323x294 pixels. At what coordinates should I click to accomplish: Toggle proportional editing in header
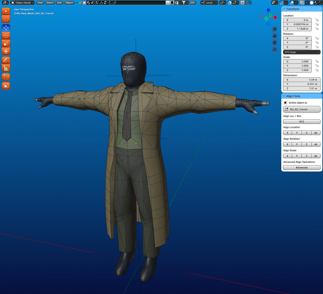[x=243, y=3]
